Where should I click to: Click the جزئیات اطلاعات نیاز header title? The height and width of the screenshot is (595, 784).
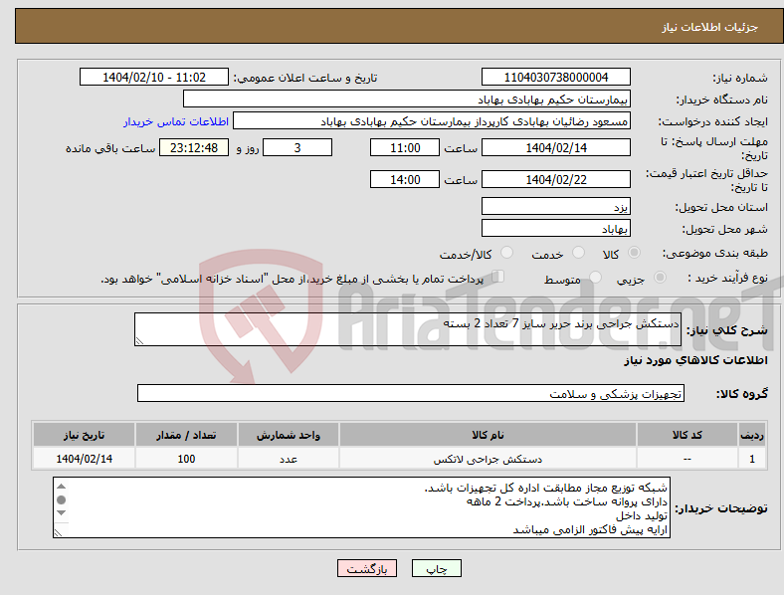click(x=710, y=27)
